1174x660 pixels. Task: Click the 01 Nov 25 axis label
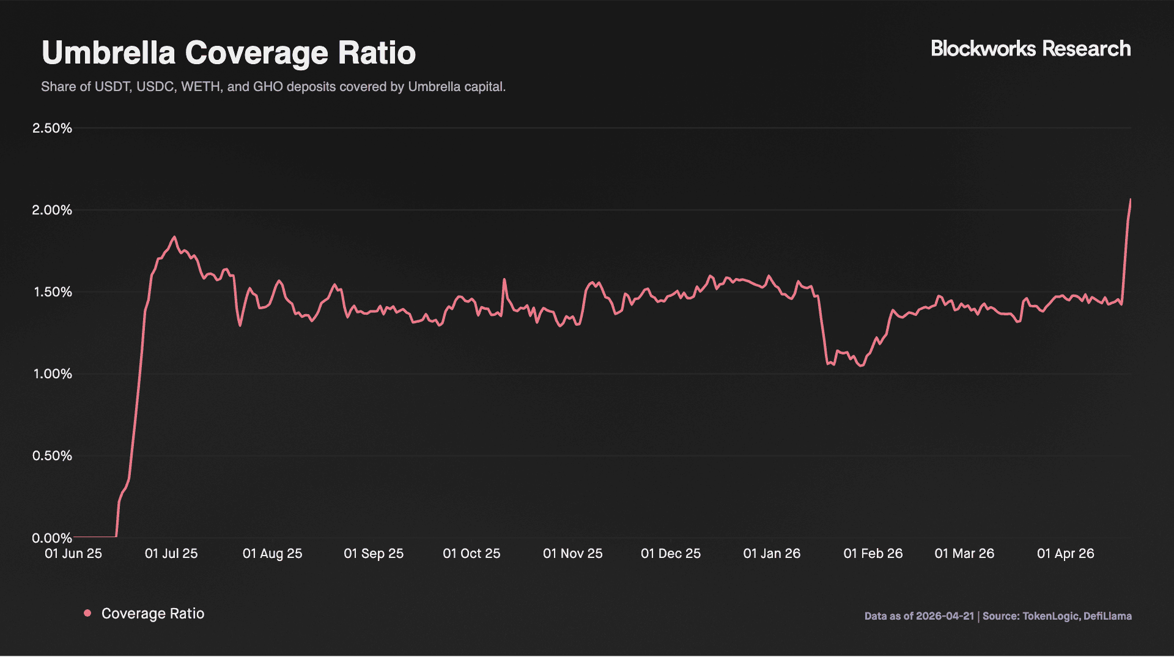coord(572,554)
